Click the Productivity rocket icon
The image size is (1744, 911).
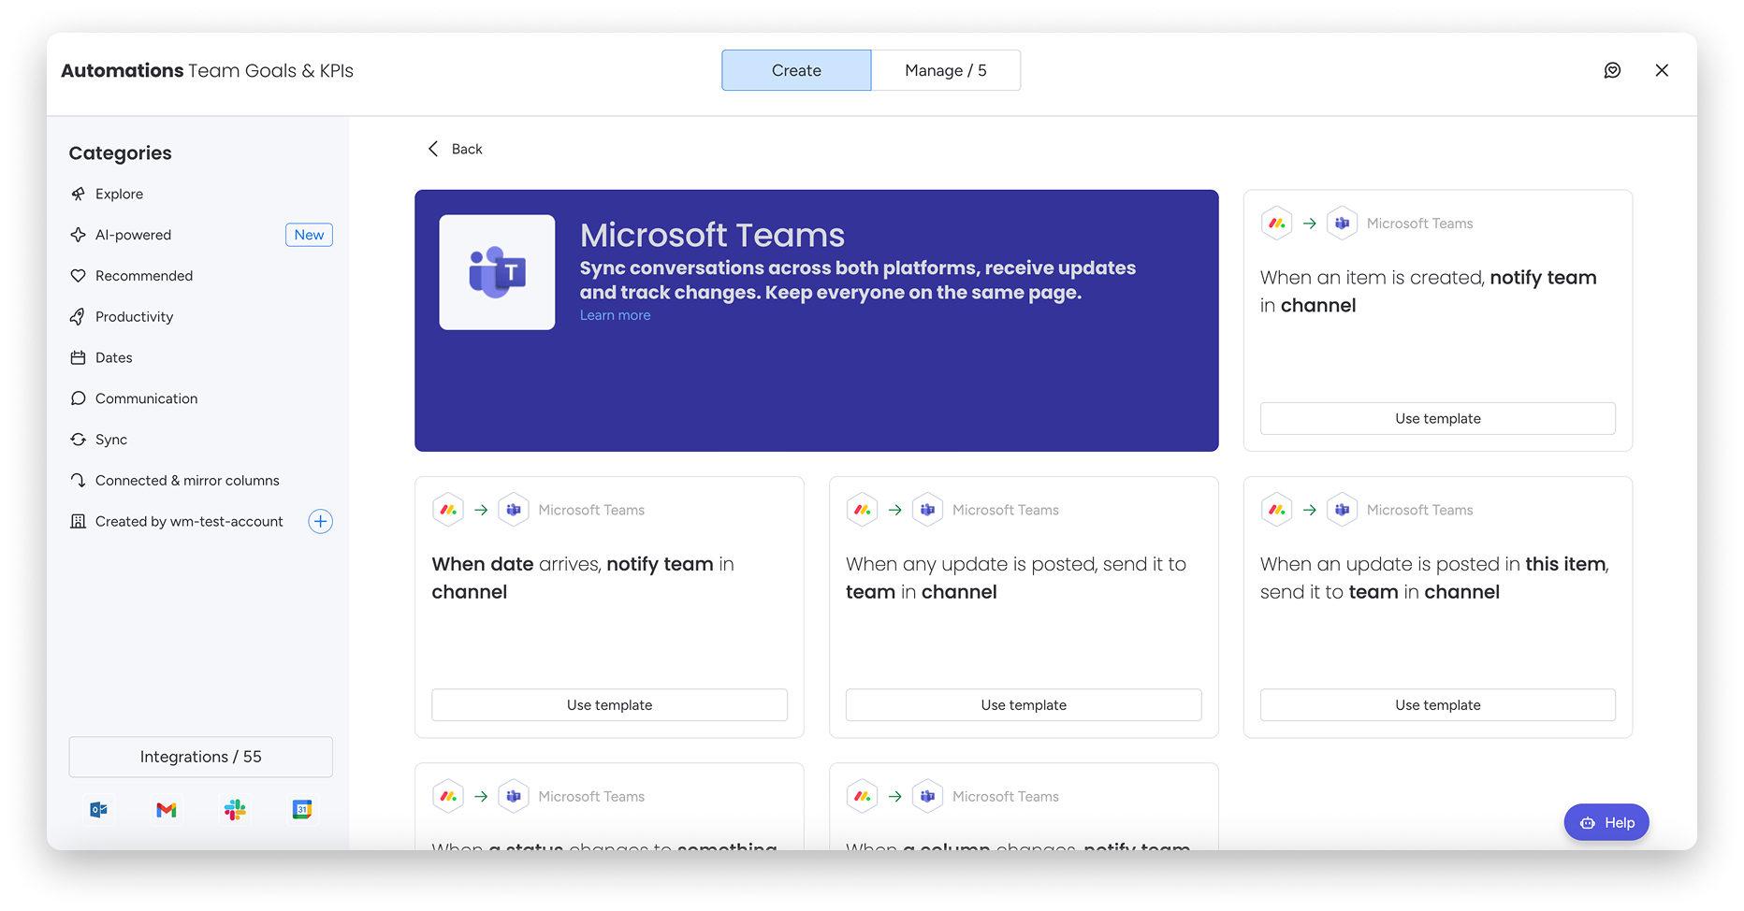(x=79, y=317)
